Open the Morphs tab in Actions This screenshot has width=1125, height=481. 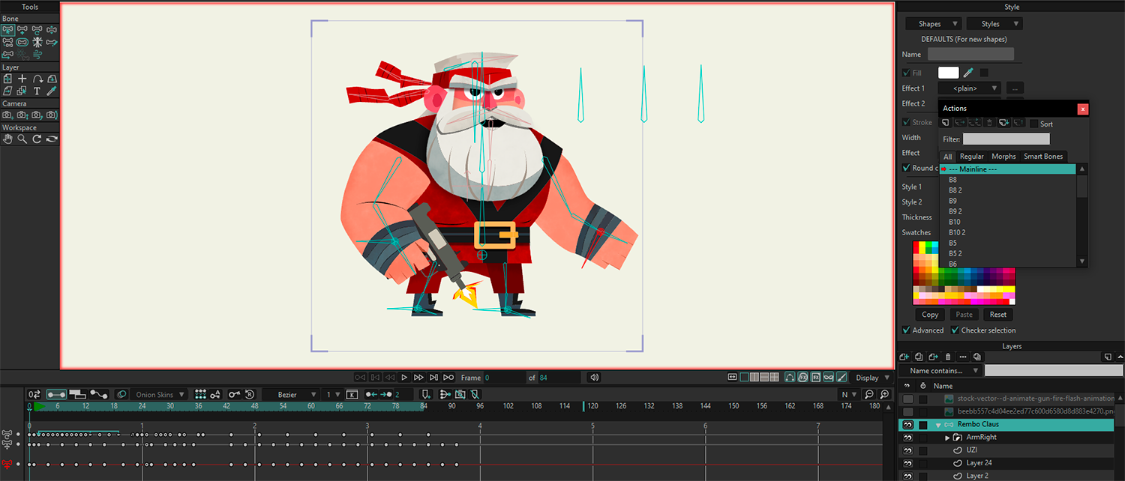click(x=1003, y=157)
